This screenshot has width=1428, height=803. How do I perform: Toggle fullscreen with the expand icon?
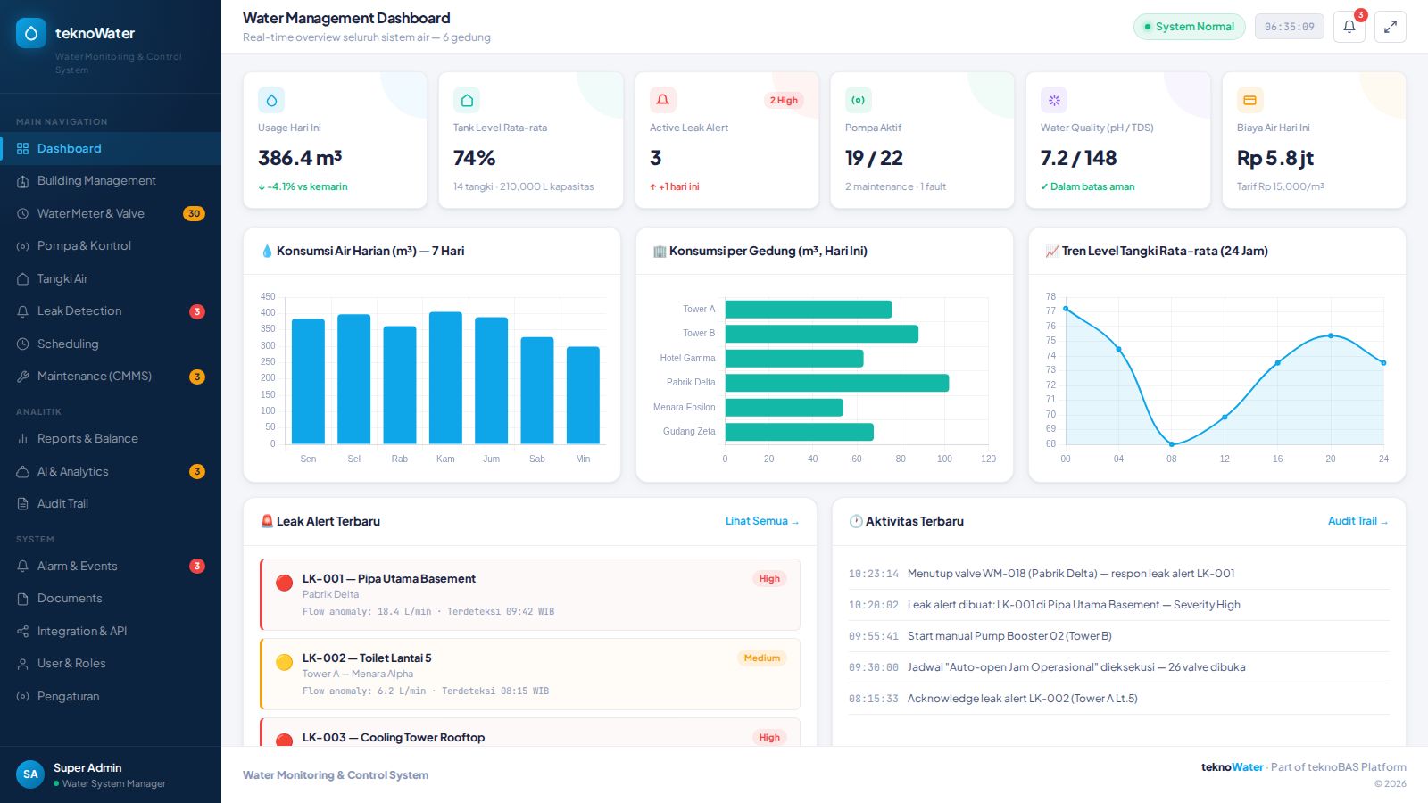(1390, 27)
